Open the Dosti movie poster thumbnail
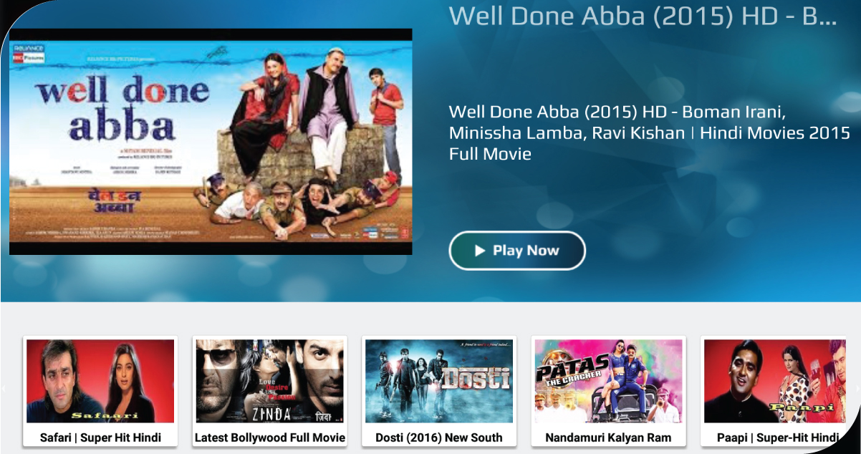 439,381
